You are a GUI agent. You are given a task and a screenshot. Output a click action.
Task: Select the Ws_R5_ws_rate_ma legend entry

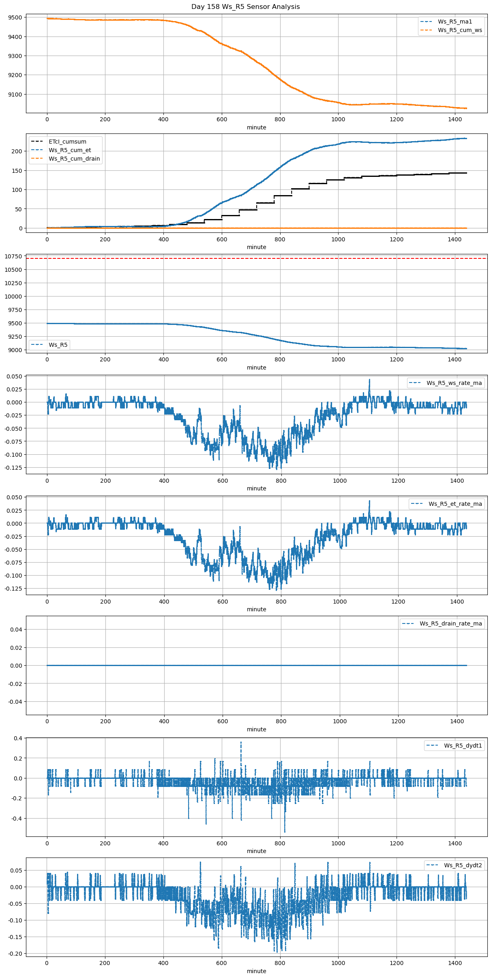[454, 383]
